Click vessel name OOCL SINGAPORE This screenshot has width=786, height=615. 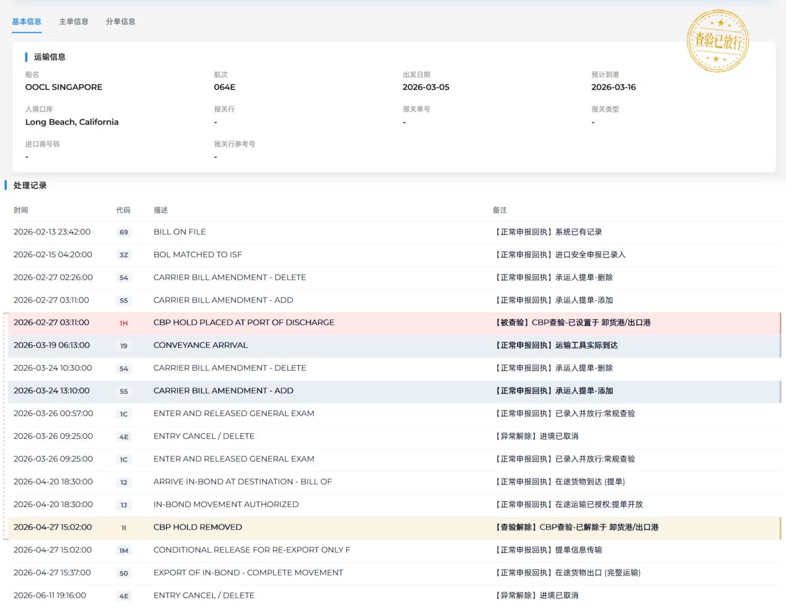[64, 87]
